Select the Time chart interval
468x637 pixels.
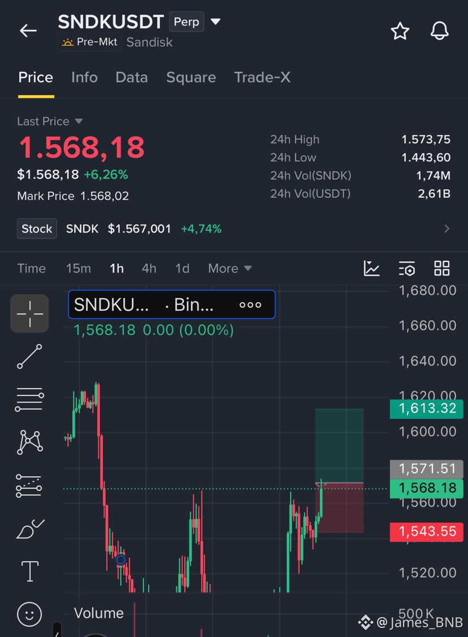32,269
